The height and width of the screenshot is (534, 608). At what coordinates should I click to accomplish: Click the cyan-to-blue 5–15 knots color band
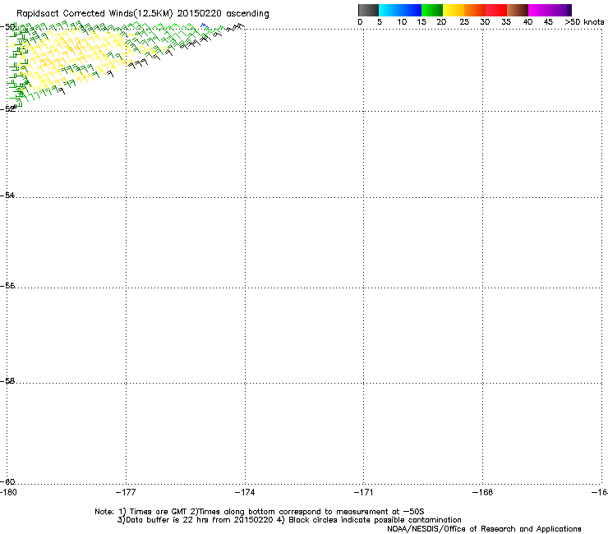pyautogui.click(x=400, y=10)
